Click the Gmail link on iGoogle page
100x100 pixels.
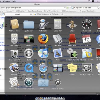[x=2, y=18]
